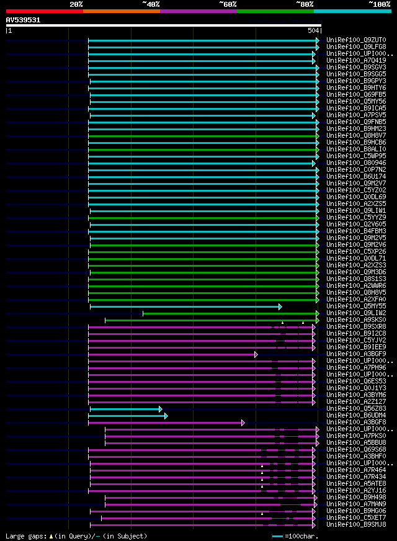The width and height of the screenshot is (397, 541).
Task: Click the 'Large gaps' legend text
Action: click(26, 536)
